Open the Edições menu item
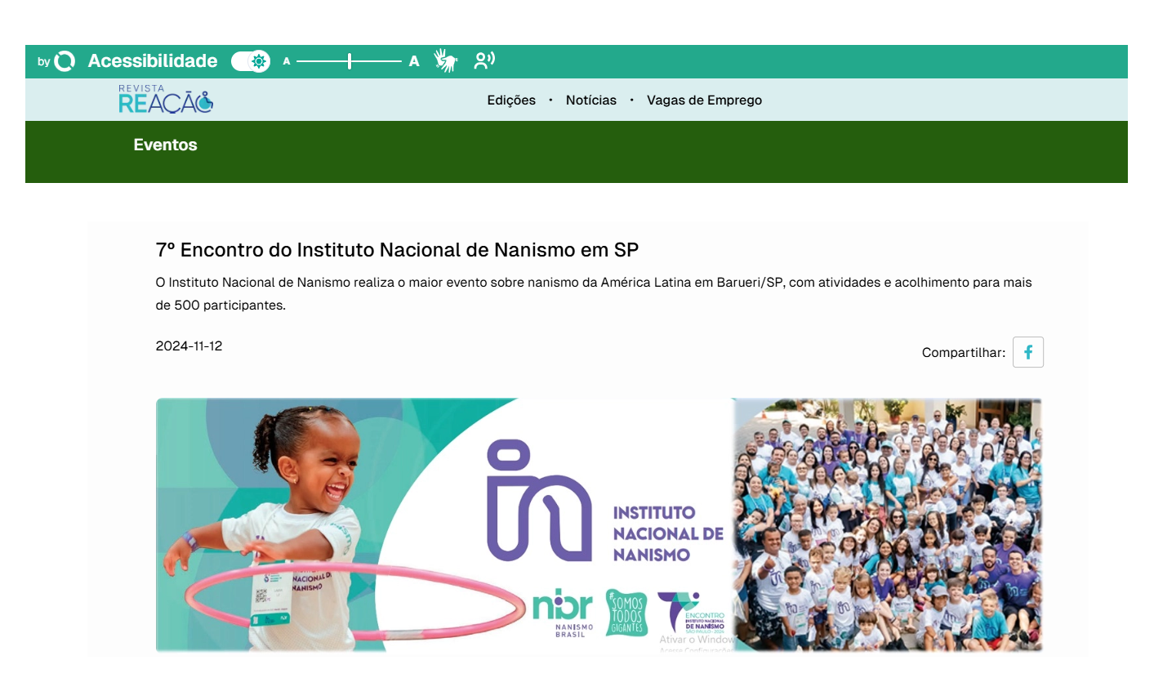This screenshot has width=1154, height=687. click(x=511, y=100)
